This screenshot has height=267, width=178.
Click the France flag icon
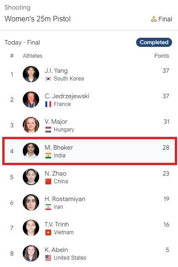tap(48, 104)
